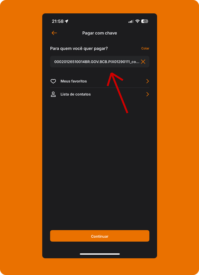Expand Meus favoritos with its chevron
The width and height of the screenshot is (199, 275).
147,81
